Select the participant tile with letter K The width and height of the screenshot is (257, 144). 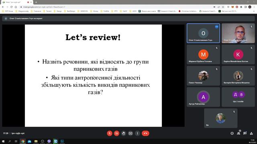tap(238, 54)
